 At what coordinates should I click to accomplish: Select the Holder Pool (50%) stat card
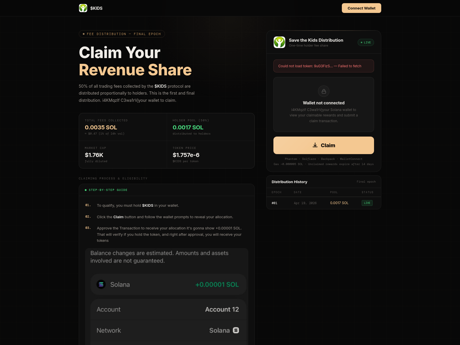[211, 127]
